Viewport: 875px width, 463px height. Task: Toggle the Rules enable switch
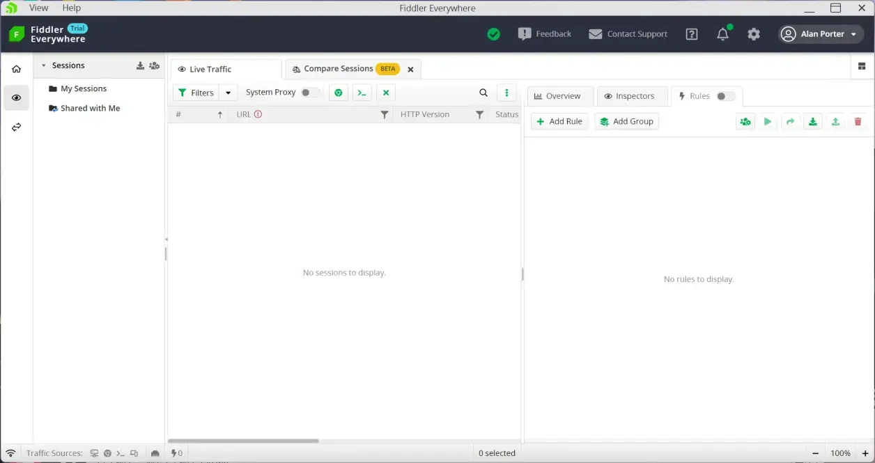(725, 96)
